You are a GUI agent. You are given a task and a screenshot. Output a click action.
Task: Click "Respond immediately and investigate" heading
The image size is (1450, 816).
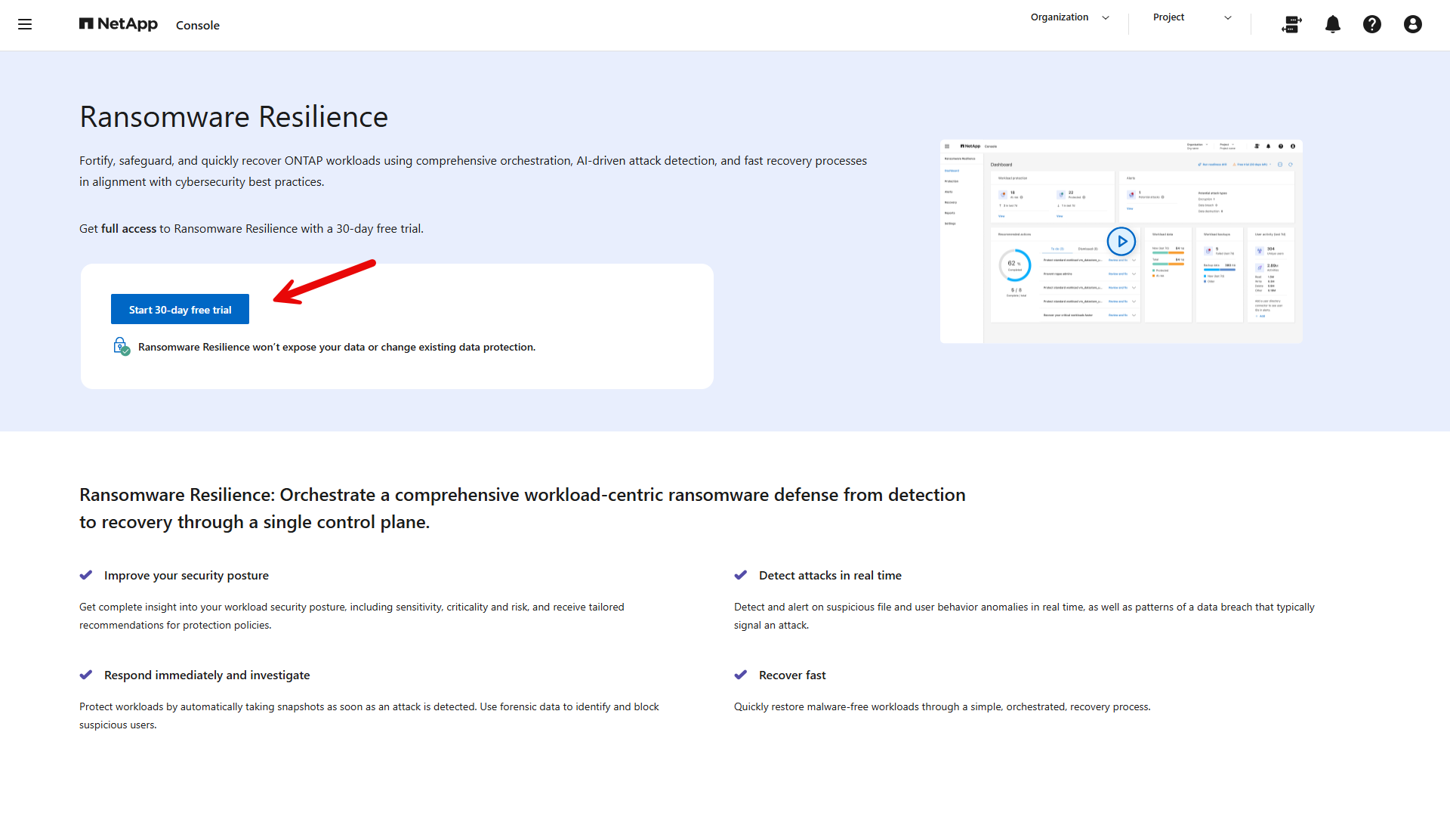click(x=207, y=675)
